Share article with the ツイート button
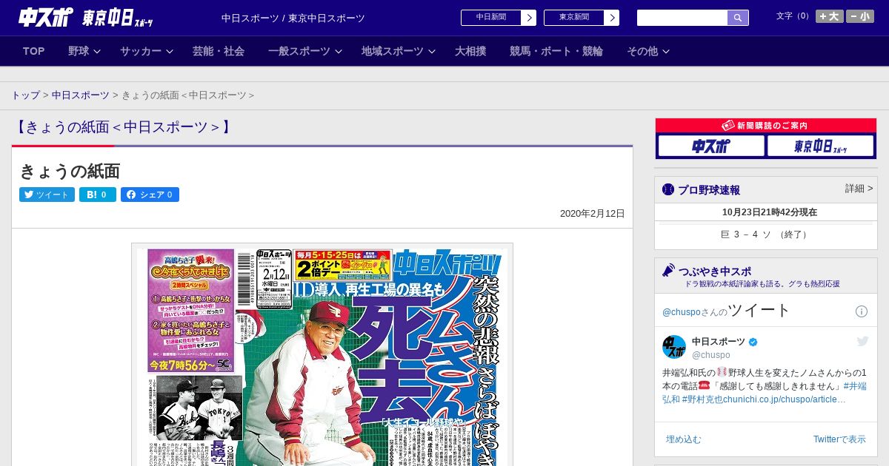889x466 pixels. tap(47, 195)
